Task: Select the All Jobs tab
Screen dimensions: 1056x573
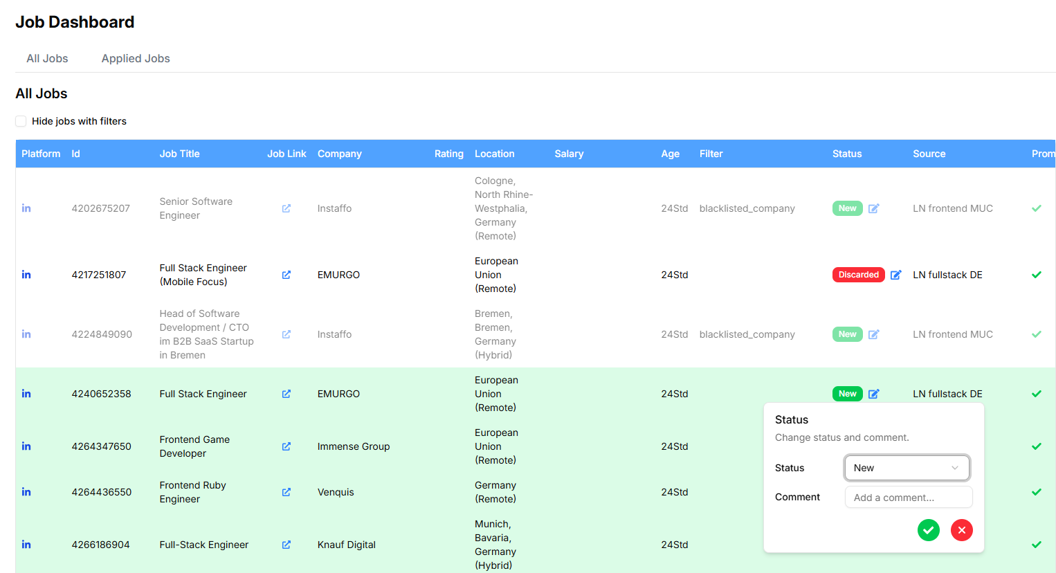Action: 47,58
